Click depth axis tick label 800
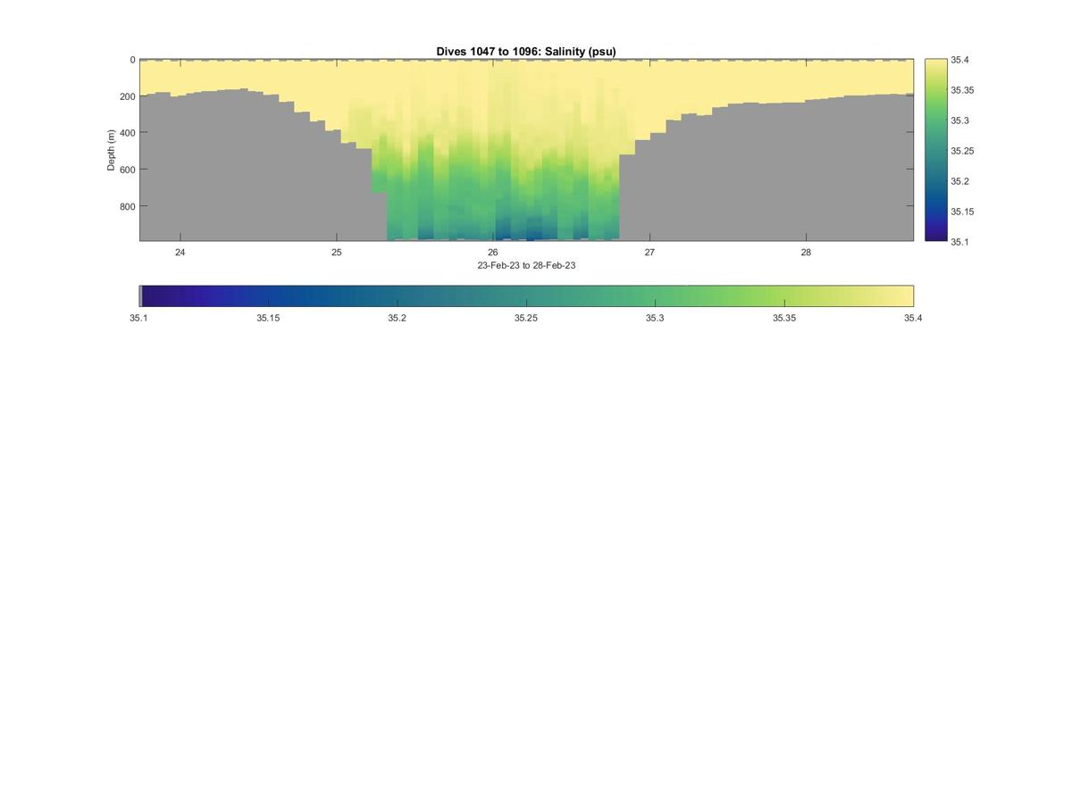The height and width of the screenshot is (790, 1072). tap(128, 206)
